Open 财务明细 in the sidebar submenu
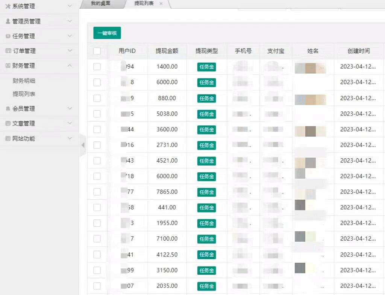Screen dimensions: 385x295 coord(24,81)
